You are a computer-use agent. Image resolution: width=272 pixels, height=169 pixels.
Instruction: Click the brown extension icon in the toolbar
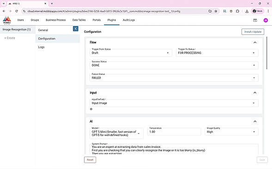click(231, 11)
